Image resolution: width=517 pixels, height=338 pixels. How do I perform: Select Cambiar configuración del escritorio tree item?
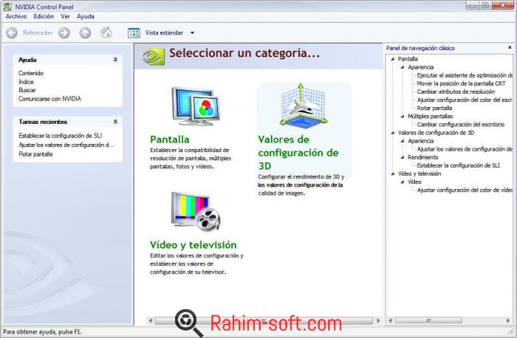pos(461,125)
